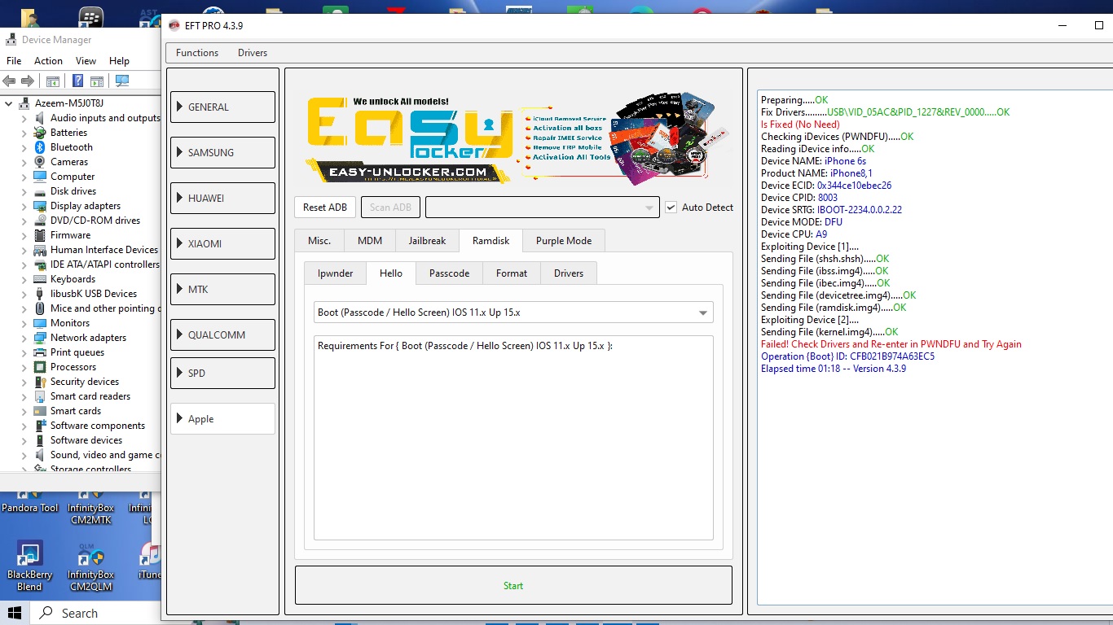
Task: Click Forward arrow in Device Manager toolbar
Action: coord(28,81)
